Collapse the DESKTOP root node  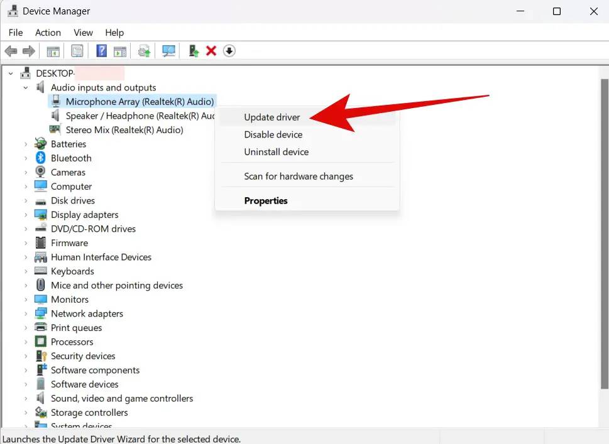[11, 73]
